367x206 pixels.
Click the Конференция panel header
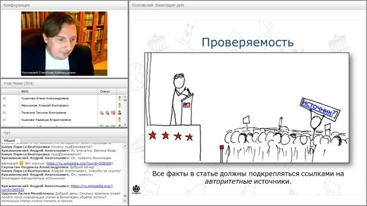pos(64,5)
